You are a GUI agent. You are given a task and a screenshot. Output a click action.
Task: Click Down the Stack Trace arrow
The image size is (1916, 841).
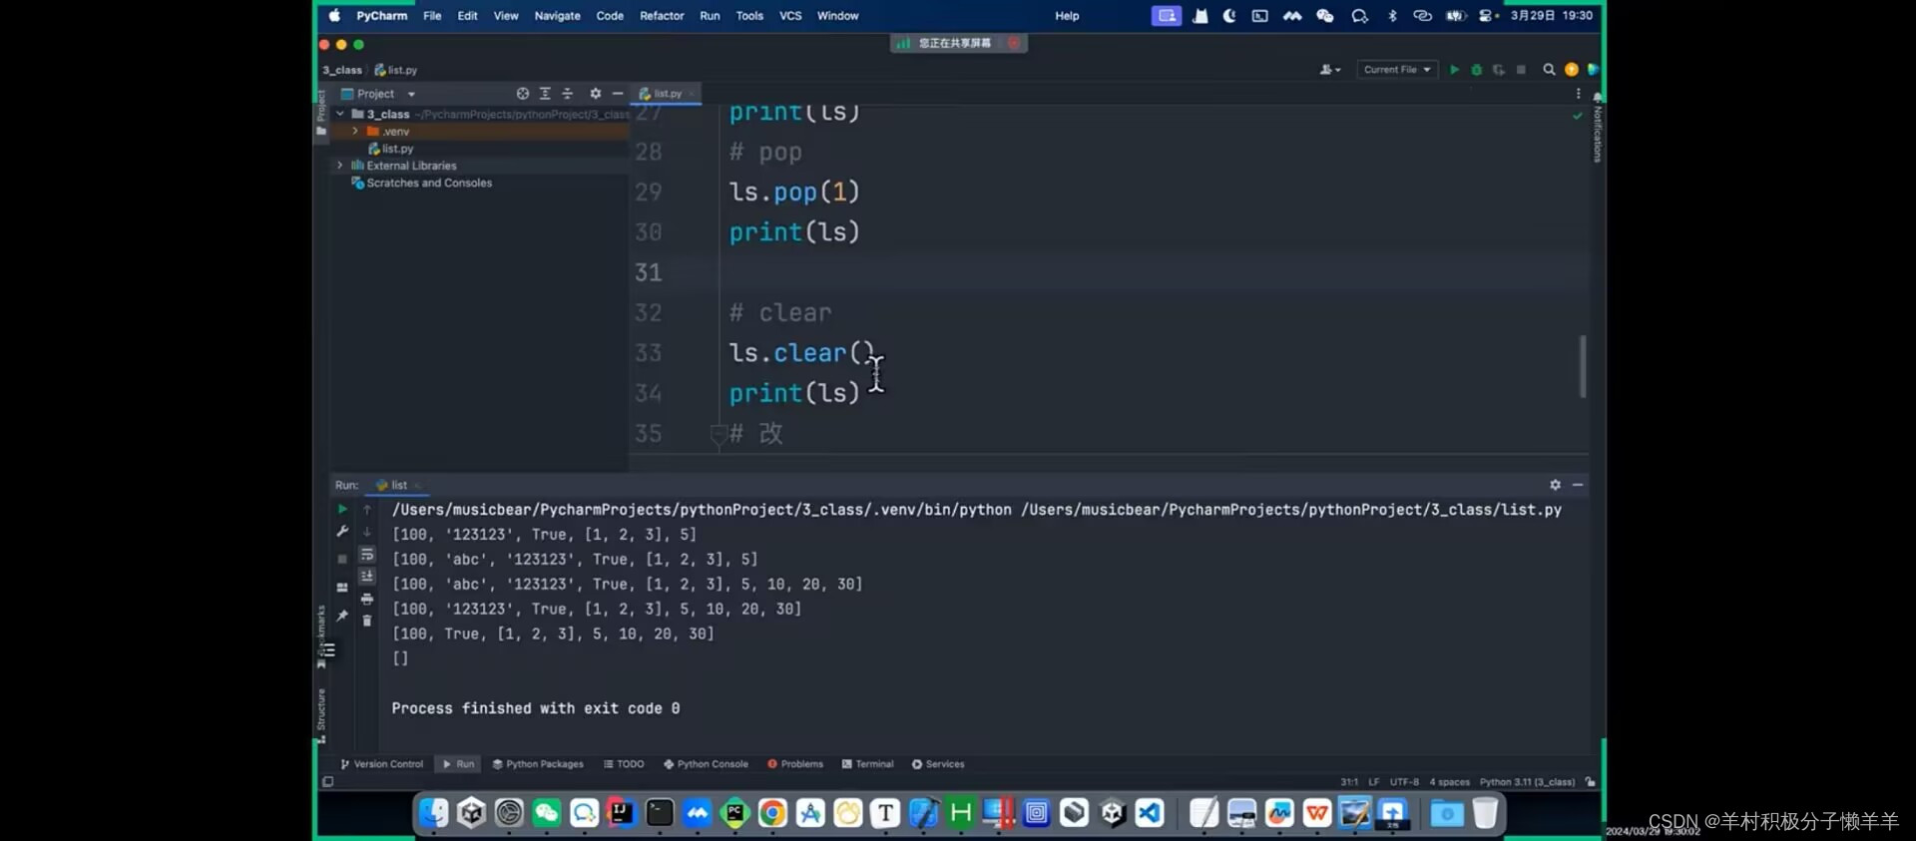pyautogui.click(x=367, y=532)
